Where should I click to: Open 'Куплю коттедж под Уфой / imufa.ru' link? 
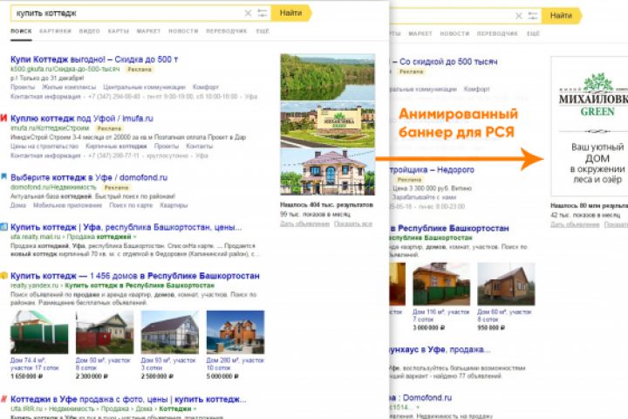pos(82,119)
